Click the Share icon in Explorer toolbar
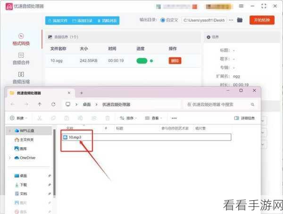The height and width of the screenshot is (214, 283). click(x=94, y=118)
